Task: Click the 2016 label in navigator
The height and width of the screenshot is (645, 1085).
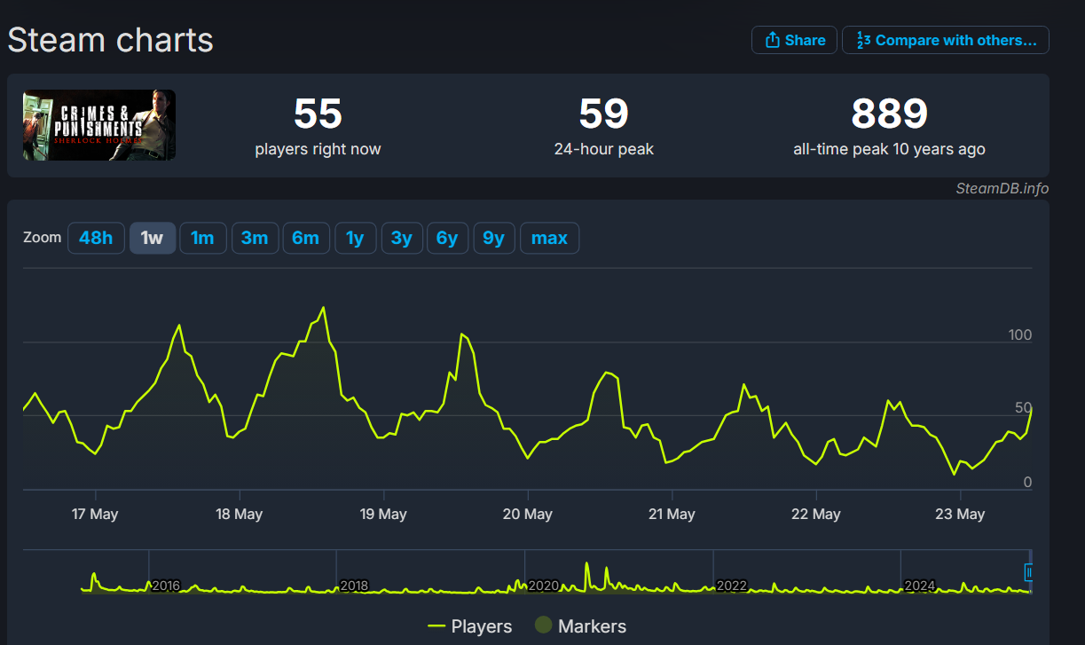Action: [x=166, y=586]
